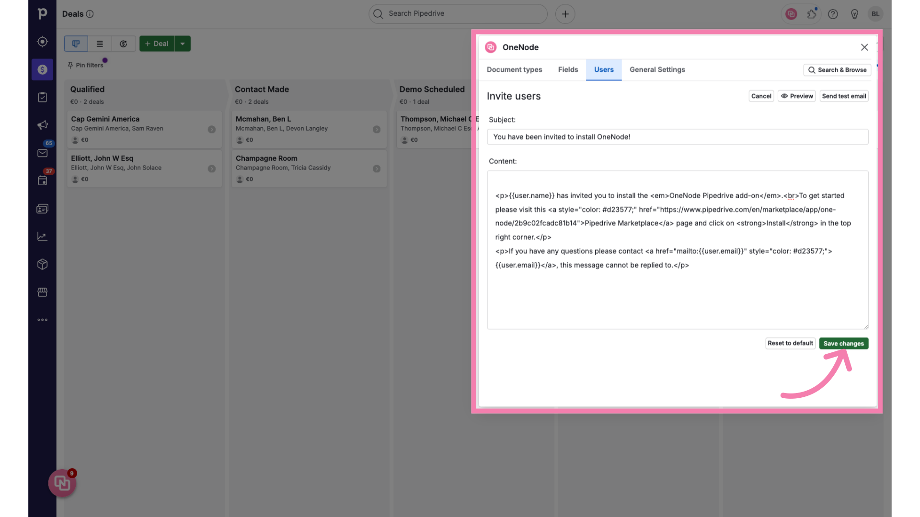This screenshot has height=517, width=920.
Task: Open Cap Gemini America deal card
Action: (x=144, y=129)
